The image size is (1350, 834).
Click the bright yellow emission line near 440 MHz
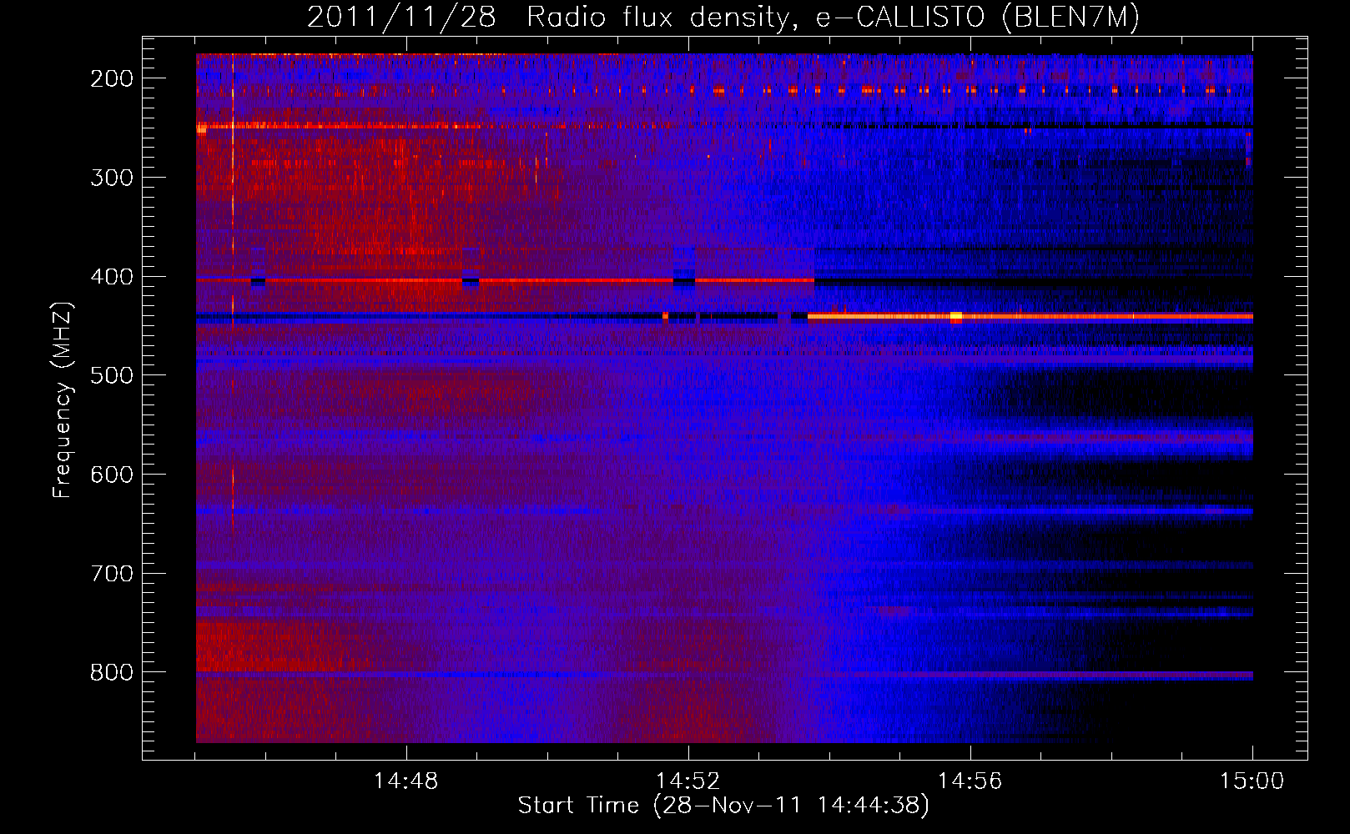[1030, 317]
